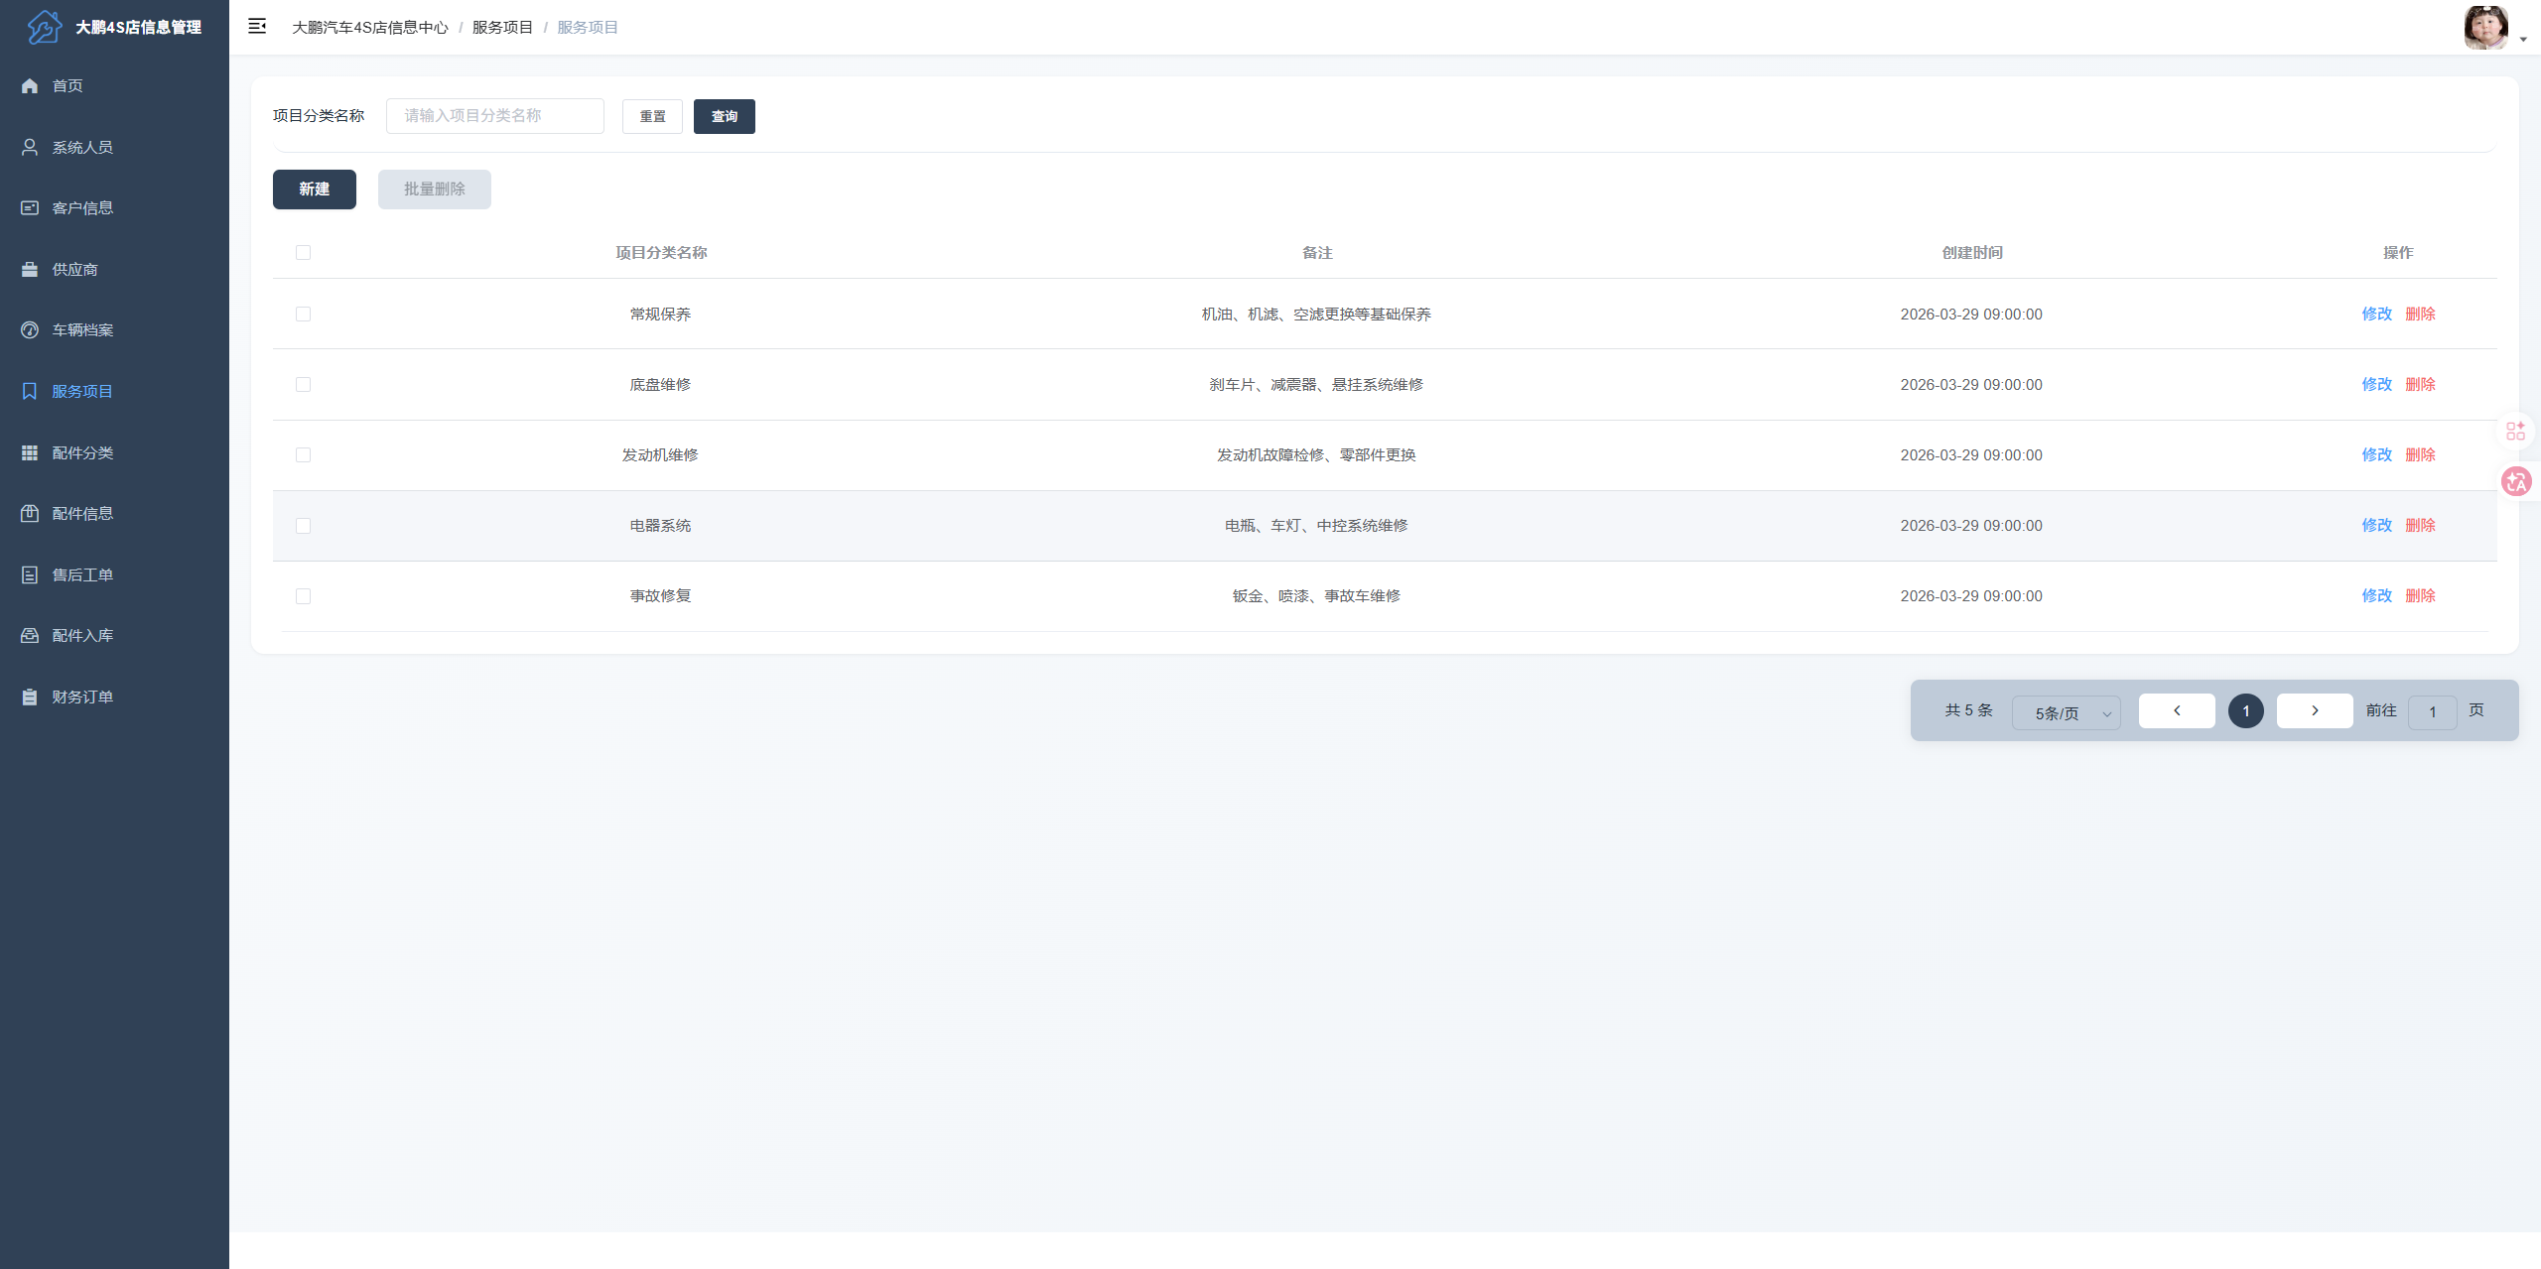Click cell 机油、机滤、空滤更换等基础保养
This screenshot has height=1269, width=2541.
point(1316,315)
